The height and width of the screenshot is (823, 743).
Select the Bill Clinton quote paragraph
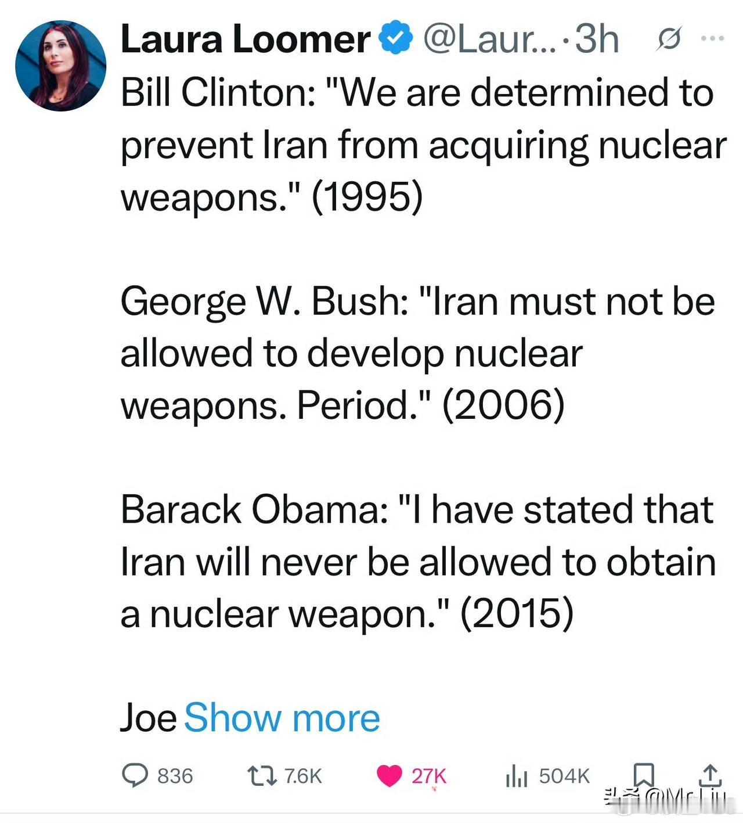tap(424, 145)
